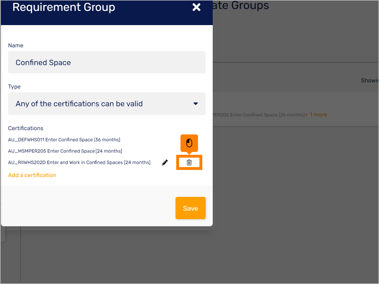View additional certifications via '+ 1 more'
Screen dimensions: 379x284
click(x=316, y=115)
